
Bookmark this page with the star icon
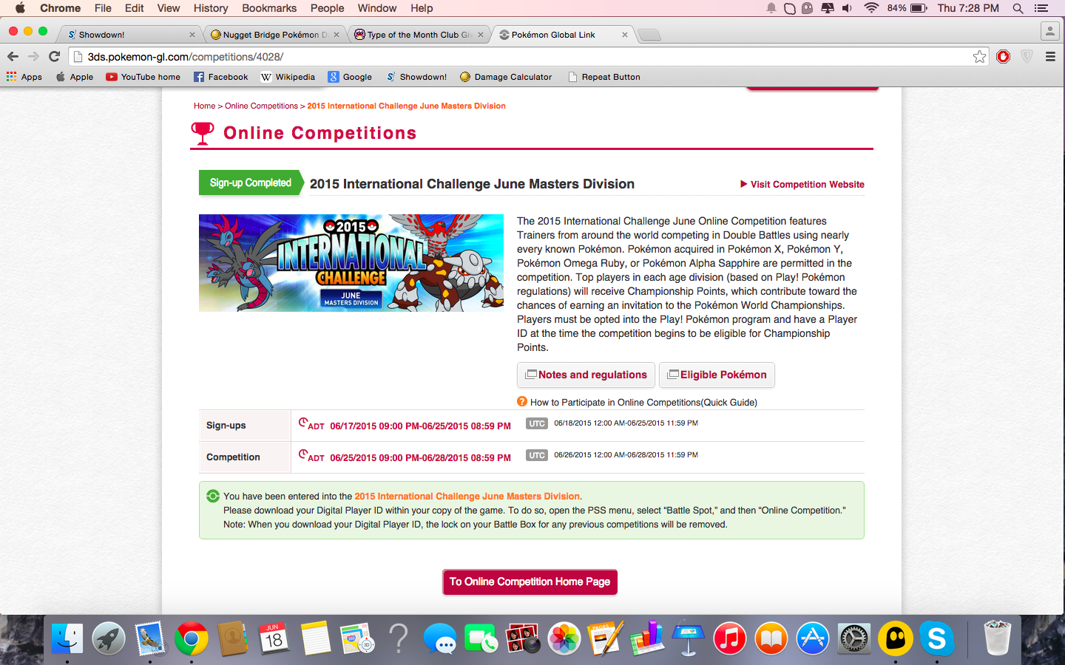pos(979,57)
